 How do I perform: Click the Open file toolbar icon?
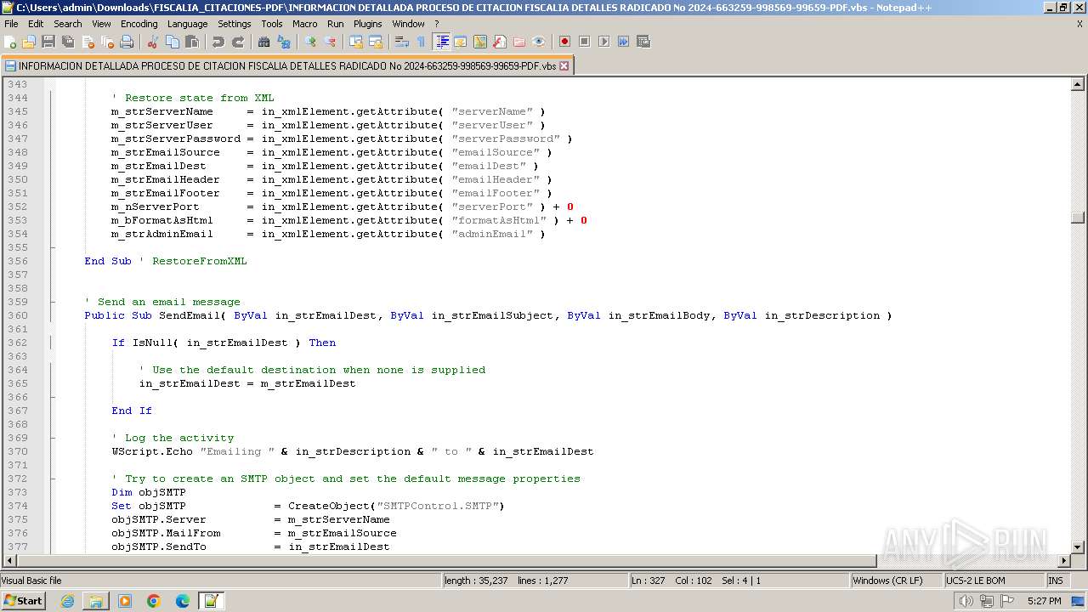pos(29,42)
